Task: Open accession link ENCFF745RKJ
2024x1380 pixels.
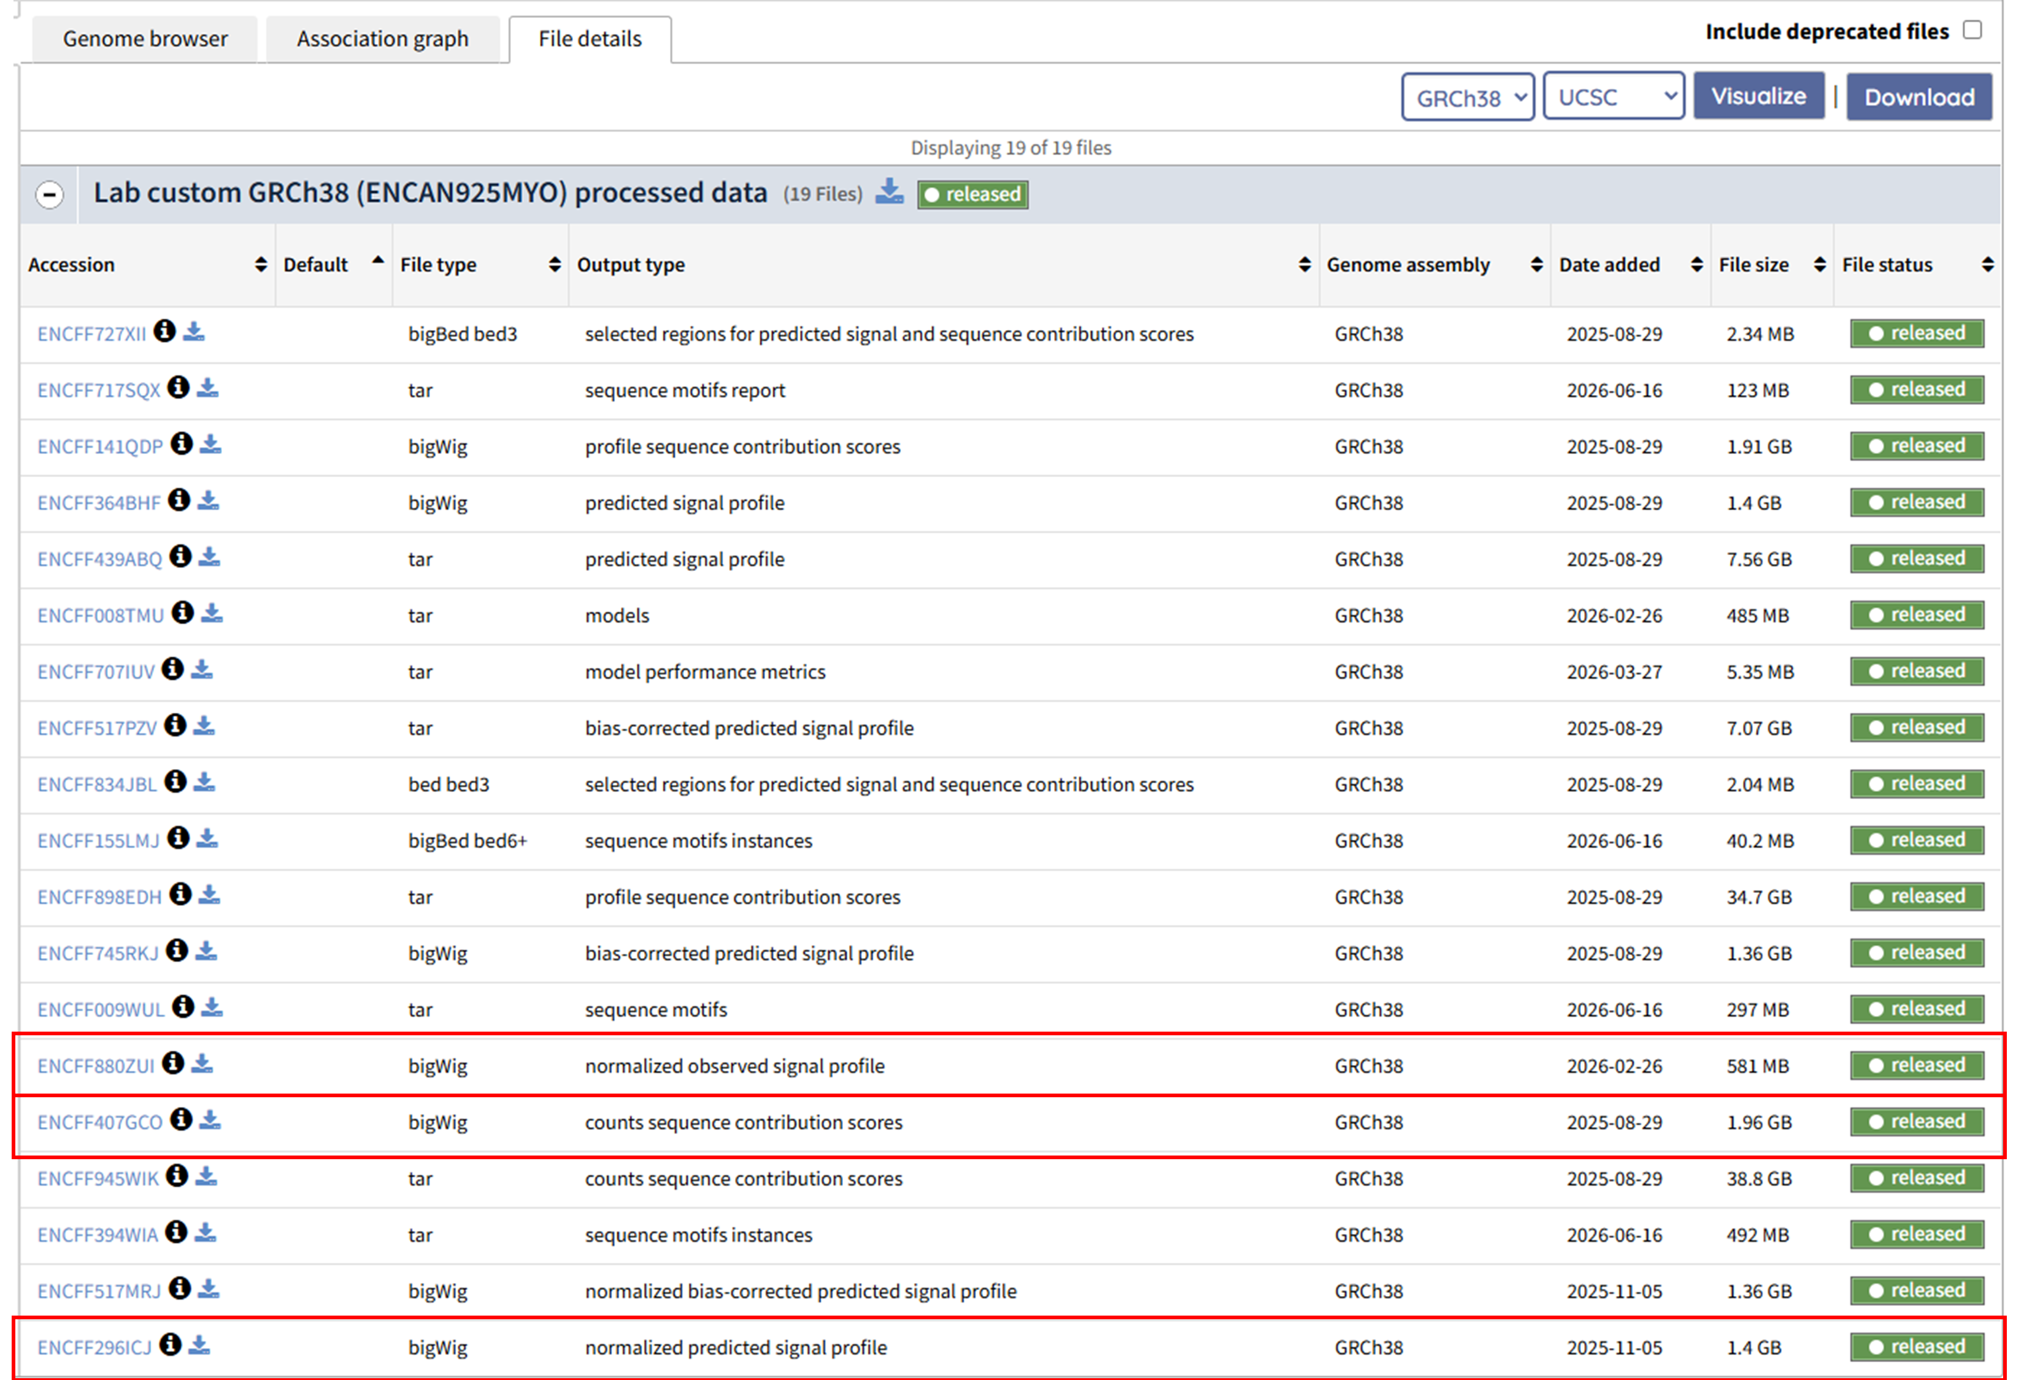Action: (x=98, y=953)
